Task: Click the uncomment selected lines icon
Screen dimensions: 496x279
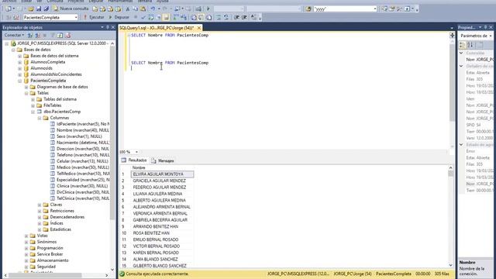Action: [x=226, y=17]
